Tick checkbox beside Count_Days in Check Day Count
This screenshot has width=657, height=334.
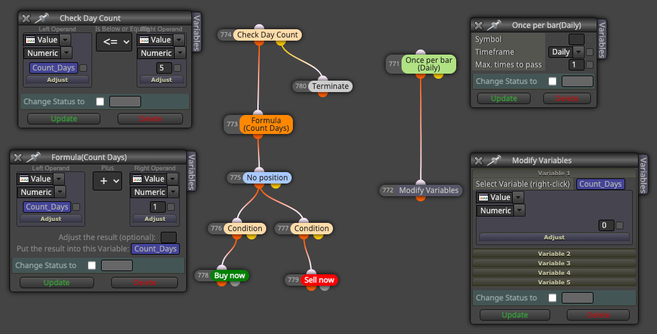click(83, 68)
